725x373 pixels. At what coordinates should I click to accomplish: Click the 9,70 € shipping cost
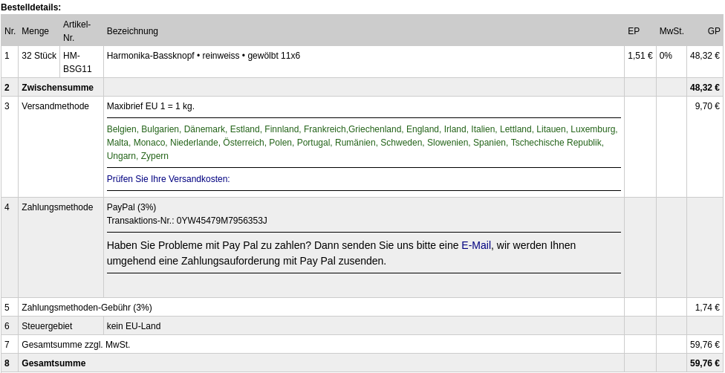pos(707,106)
